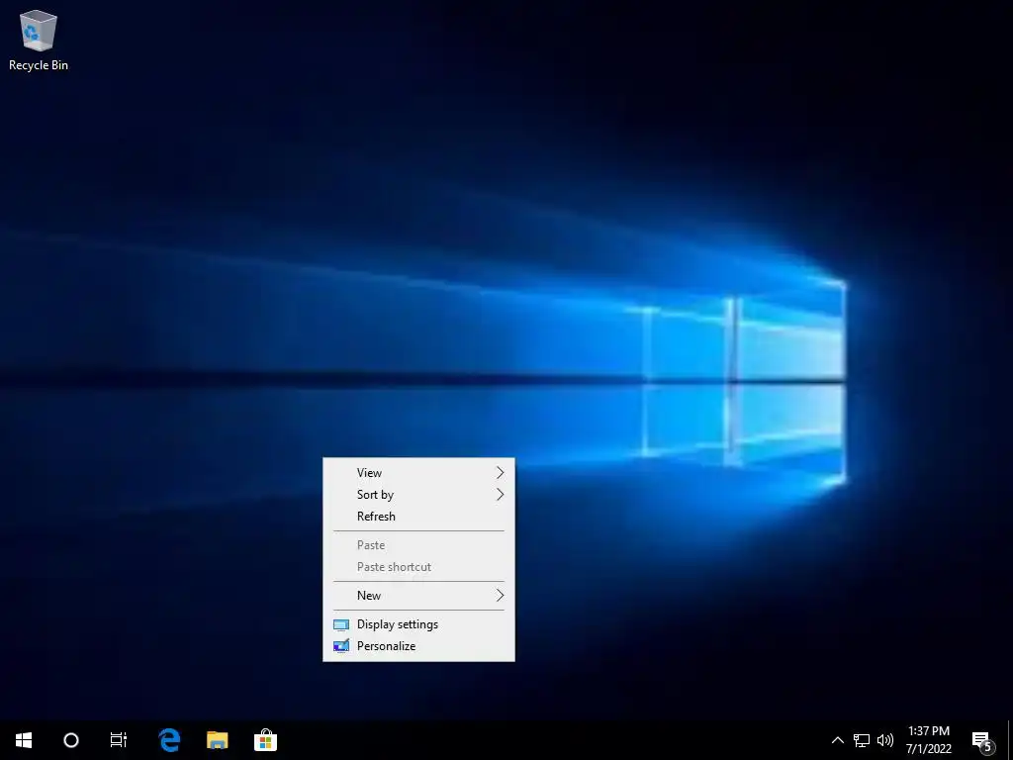
Task: Open View submenu in context menu
Action: pyautogui.click(x=418, y=473)
